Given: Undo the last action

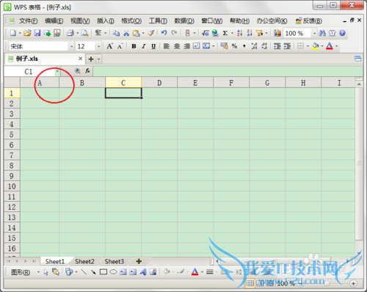Looking at the screenshot, I should pos(164,33).
